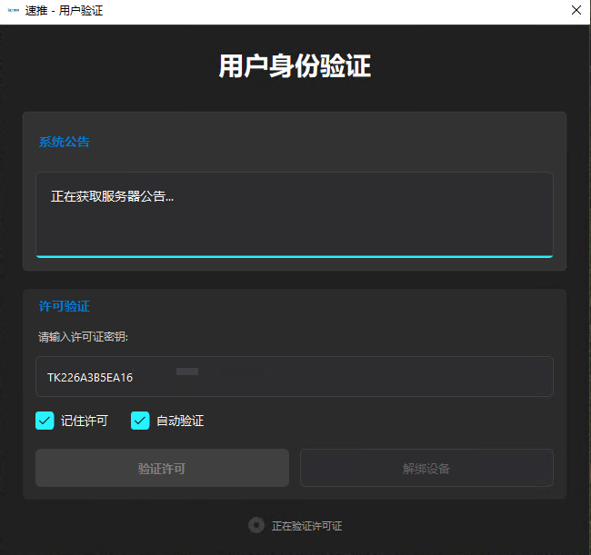The image size is (591, 555).
Task: Click the 正在验证许可证 status text
Action: [x=306, y=526]
